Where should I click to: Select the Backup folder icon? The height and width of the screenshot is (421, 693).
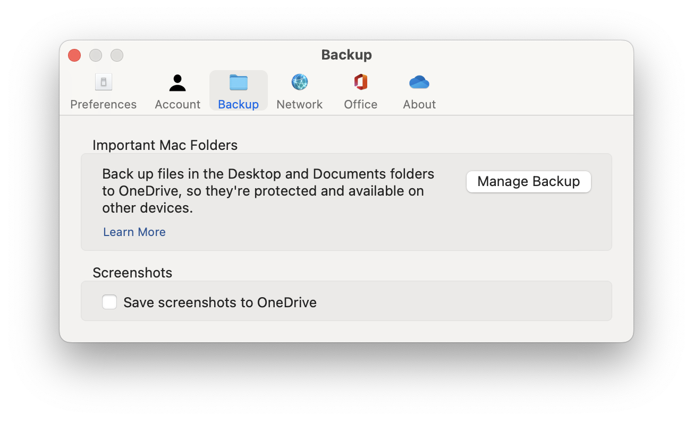pyautogui.click(x=239, y=82)
